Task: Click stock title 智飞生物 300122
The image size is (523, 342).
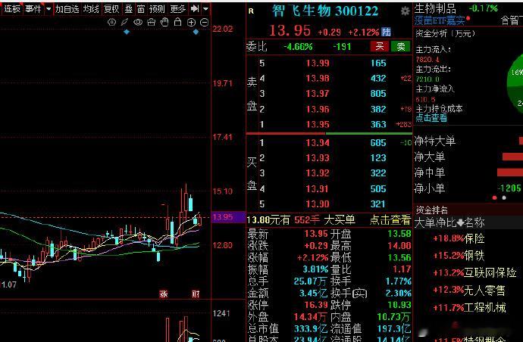Action: [x=325, y=11]
